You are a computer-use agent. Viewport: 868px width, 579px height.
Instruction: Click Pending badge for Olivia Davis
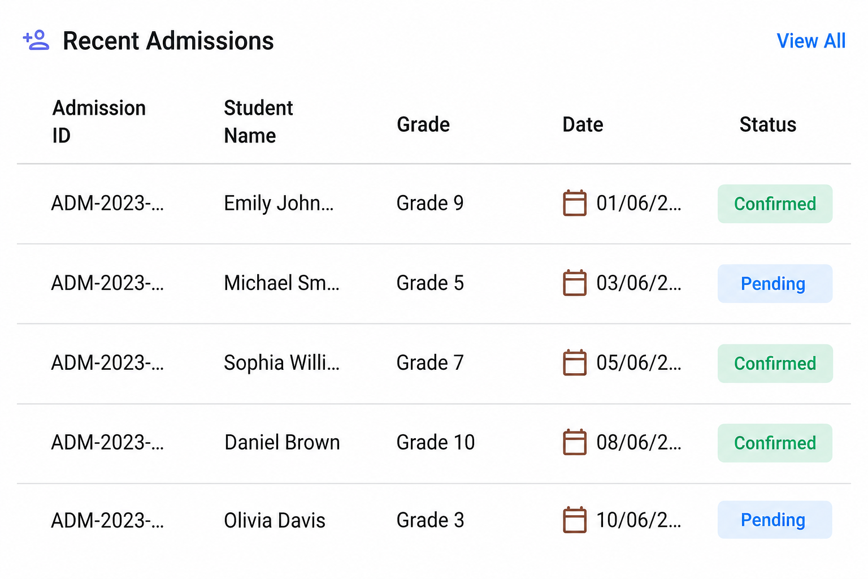(x=775, y=520)
